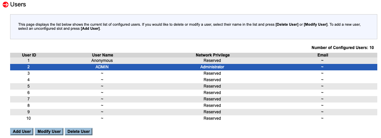Viewport: 381px width, 138px height.
Task: Select the ADMIN user row
Action: tap(102, 67)
